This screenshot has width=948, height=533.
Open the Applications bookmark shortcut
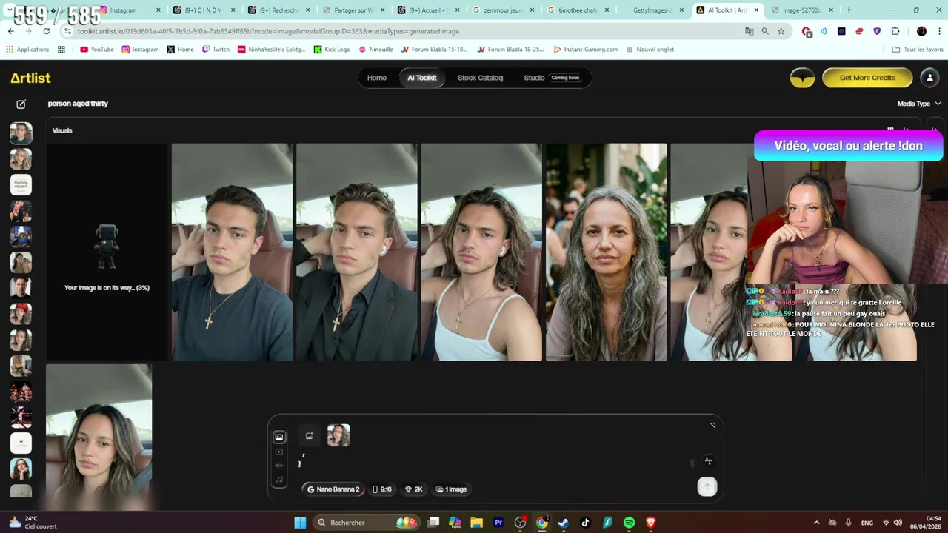point(27,50)
